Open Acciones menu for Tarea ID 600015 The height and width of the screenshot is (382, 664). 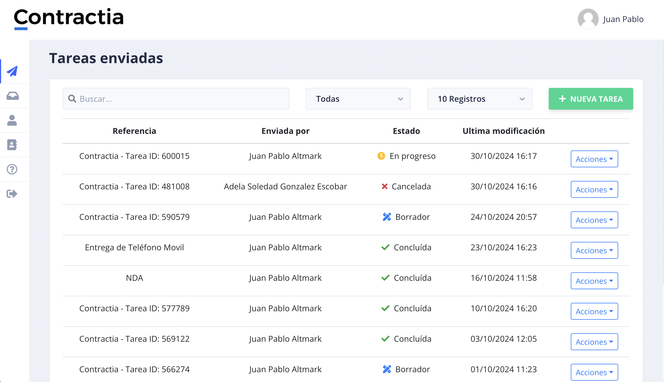(594, 159)
